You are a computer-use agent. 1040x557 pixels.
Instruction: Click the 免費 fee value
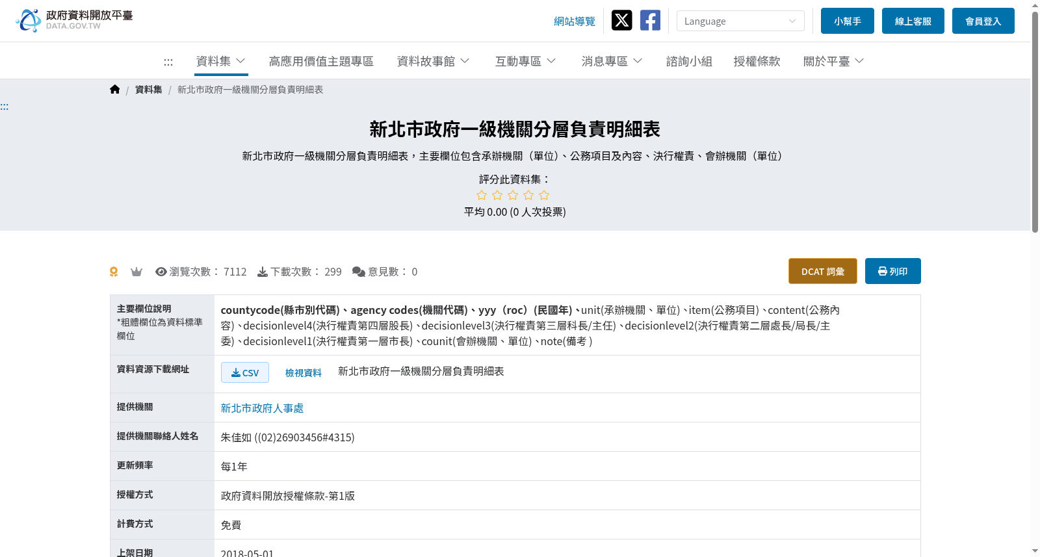[231, 525]
